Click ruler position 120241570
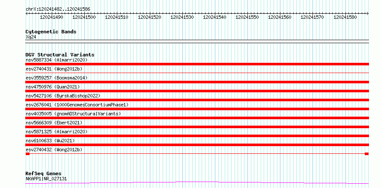The image size is (381, 188). [313, 18]
